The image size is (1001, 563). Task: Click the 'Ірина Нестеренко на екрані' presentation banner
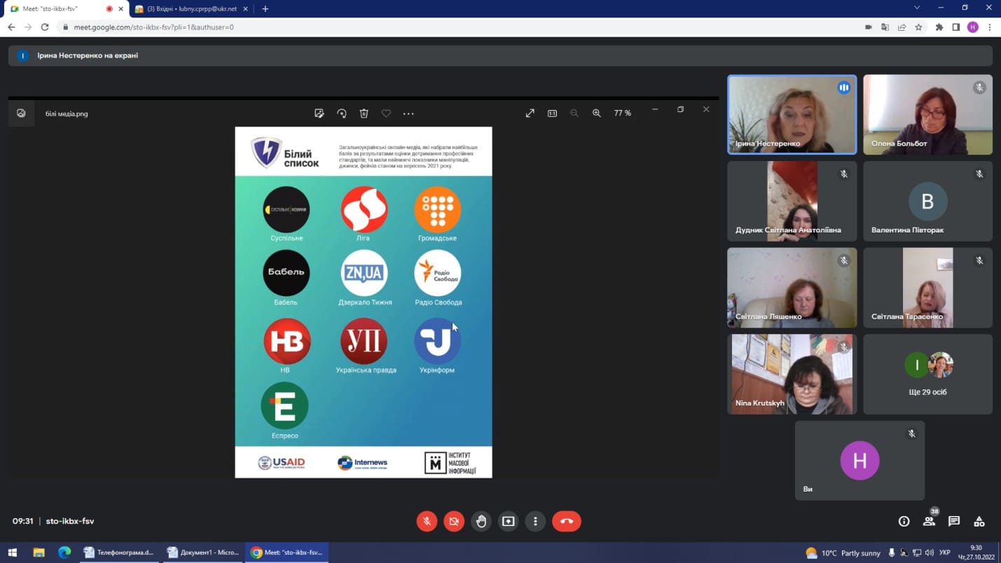(500, 55)
